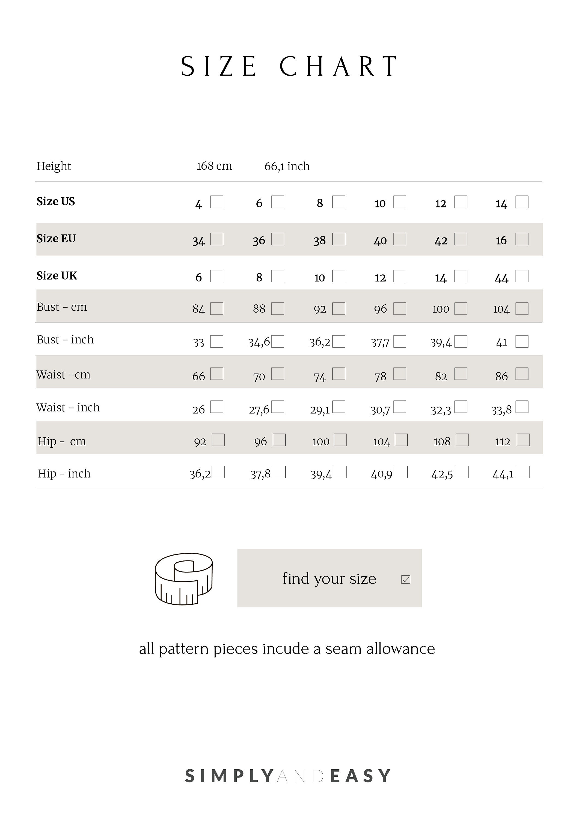This screenshot has height=819, width=579.
Task: Tick the Waist 33,8 inch checkbox
Action: pos(522,406)
